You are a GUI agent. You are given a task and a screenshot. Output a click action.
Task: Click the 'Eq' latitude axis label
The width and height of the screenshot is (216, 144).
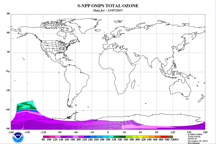[x=8, y=71]
